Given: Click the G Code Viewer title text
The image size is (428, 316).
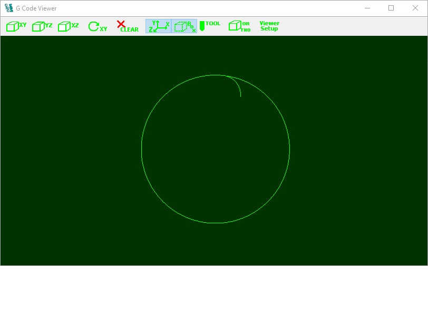Looking at the screenshot, I should (x=36, y=8).
